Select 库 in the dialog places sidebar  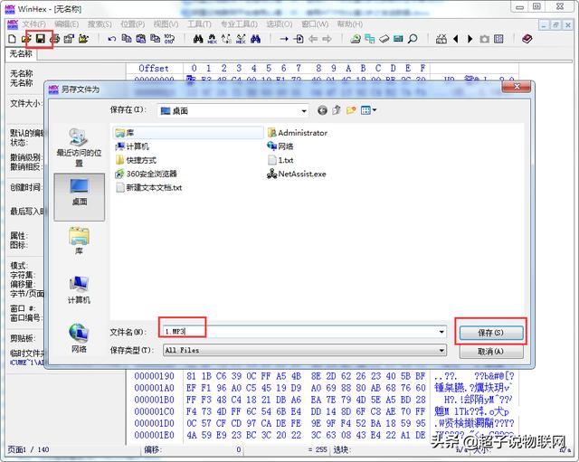(79, 240)
